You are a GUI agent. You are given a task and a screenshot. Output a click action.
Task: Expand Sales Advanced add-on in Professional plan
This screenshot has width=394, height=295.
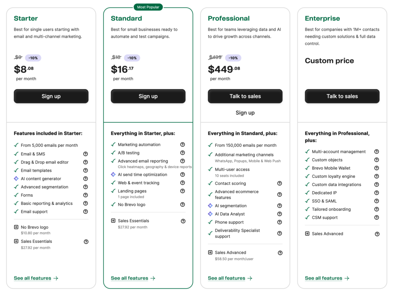tap(210, 253)
